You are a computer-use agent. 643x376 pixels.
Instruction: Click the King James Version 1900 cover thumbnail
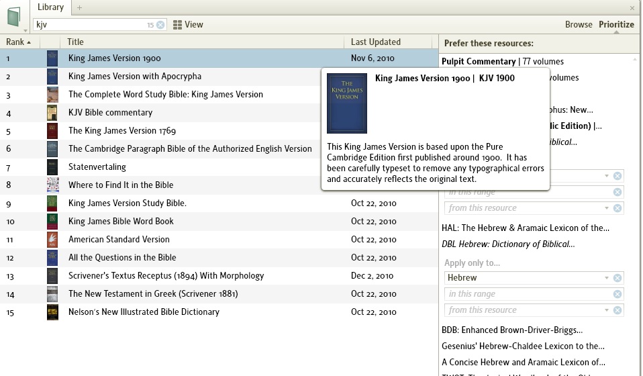pyautogui.click(x=52, y=58)
